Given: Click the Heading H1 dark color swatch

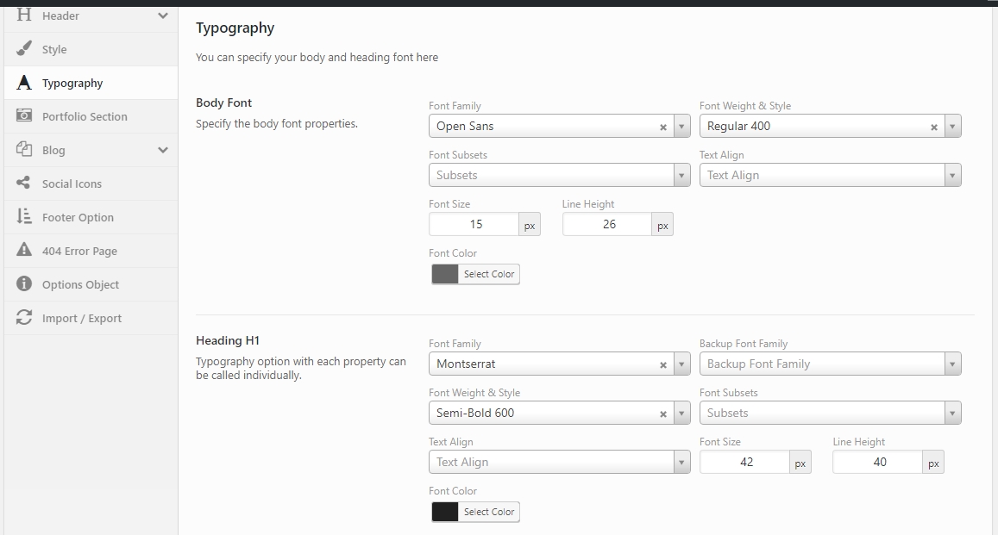Looking at the screenshot, I should pos(445,512).
